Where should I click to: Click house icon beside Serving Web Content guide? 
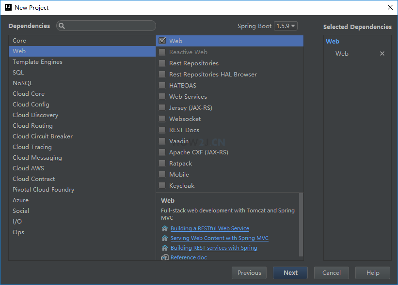pos(165,238)
